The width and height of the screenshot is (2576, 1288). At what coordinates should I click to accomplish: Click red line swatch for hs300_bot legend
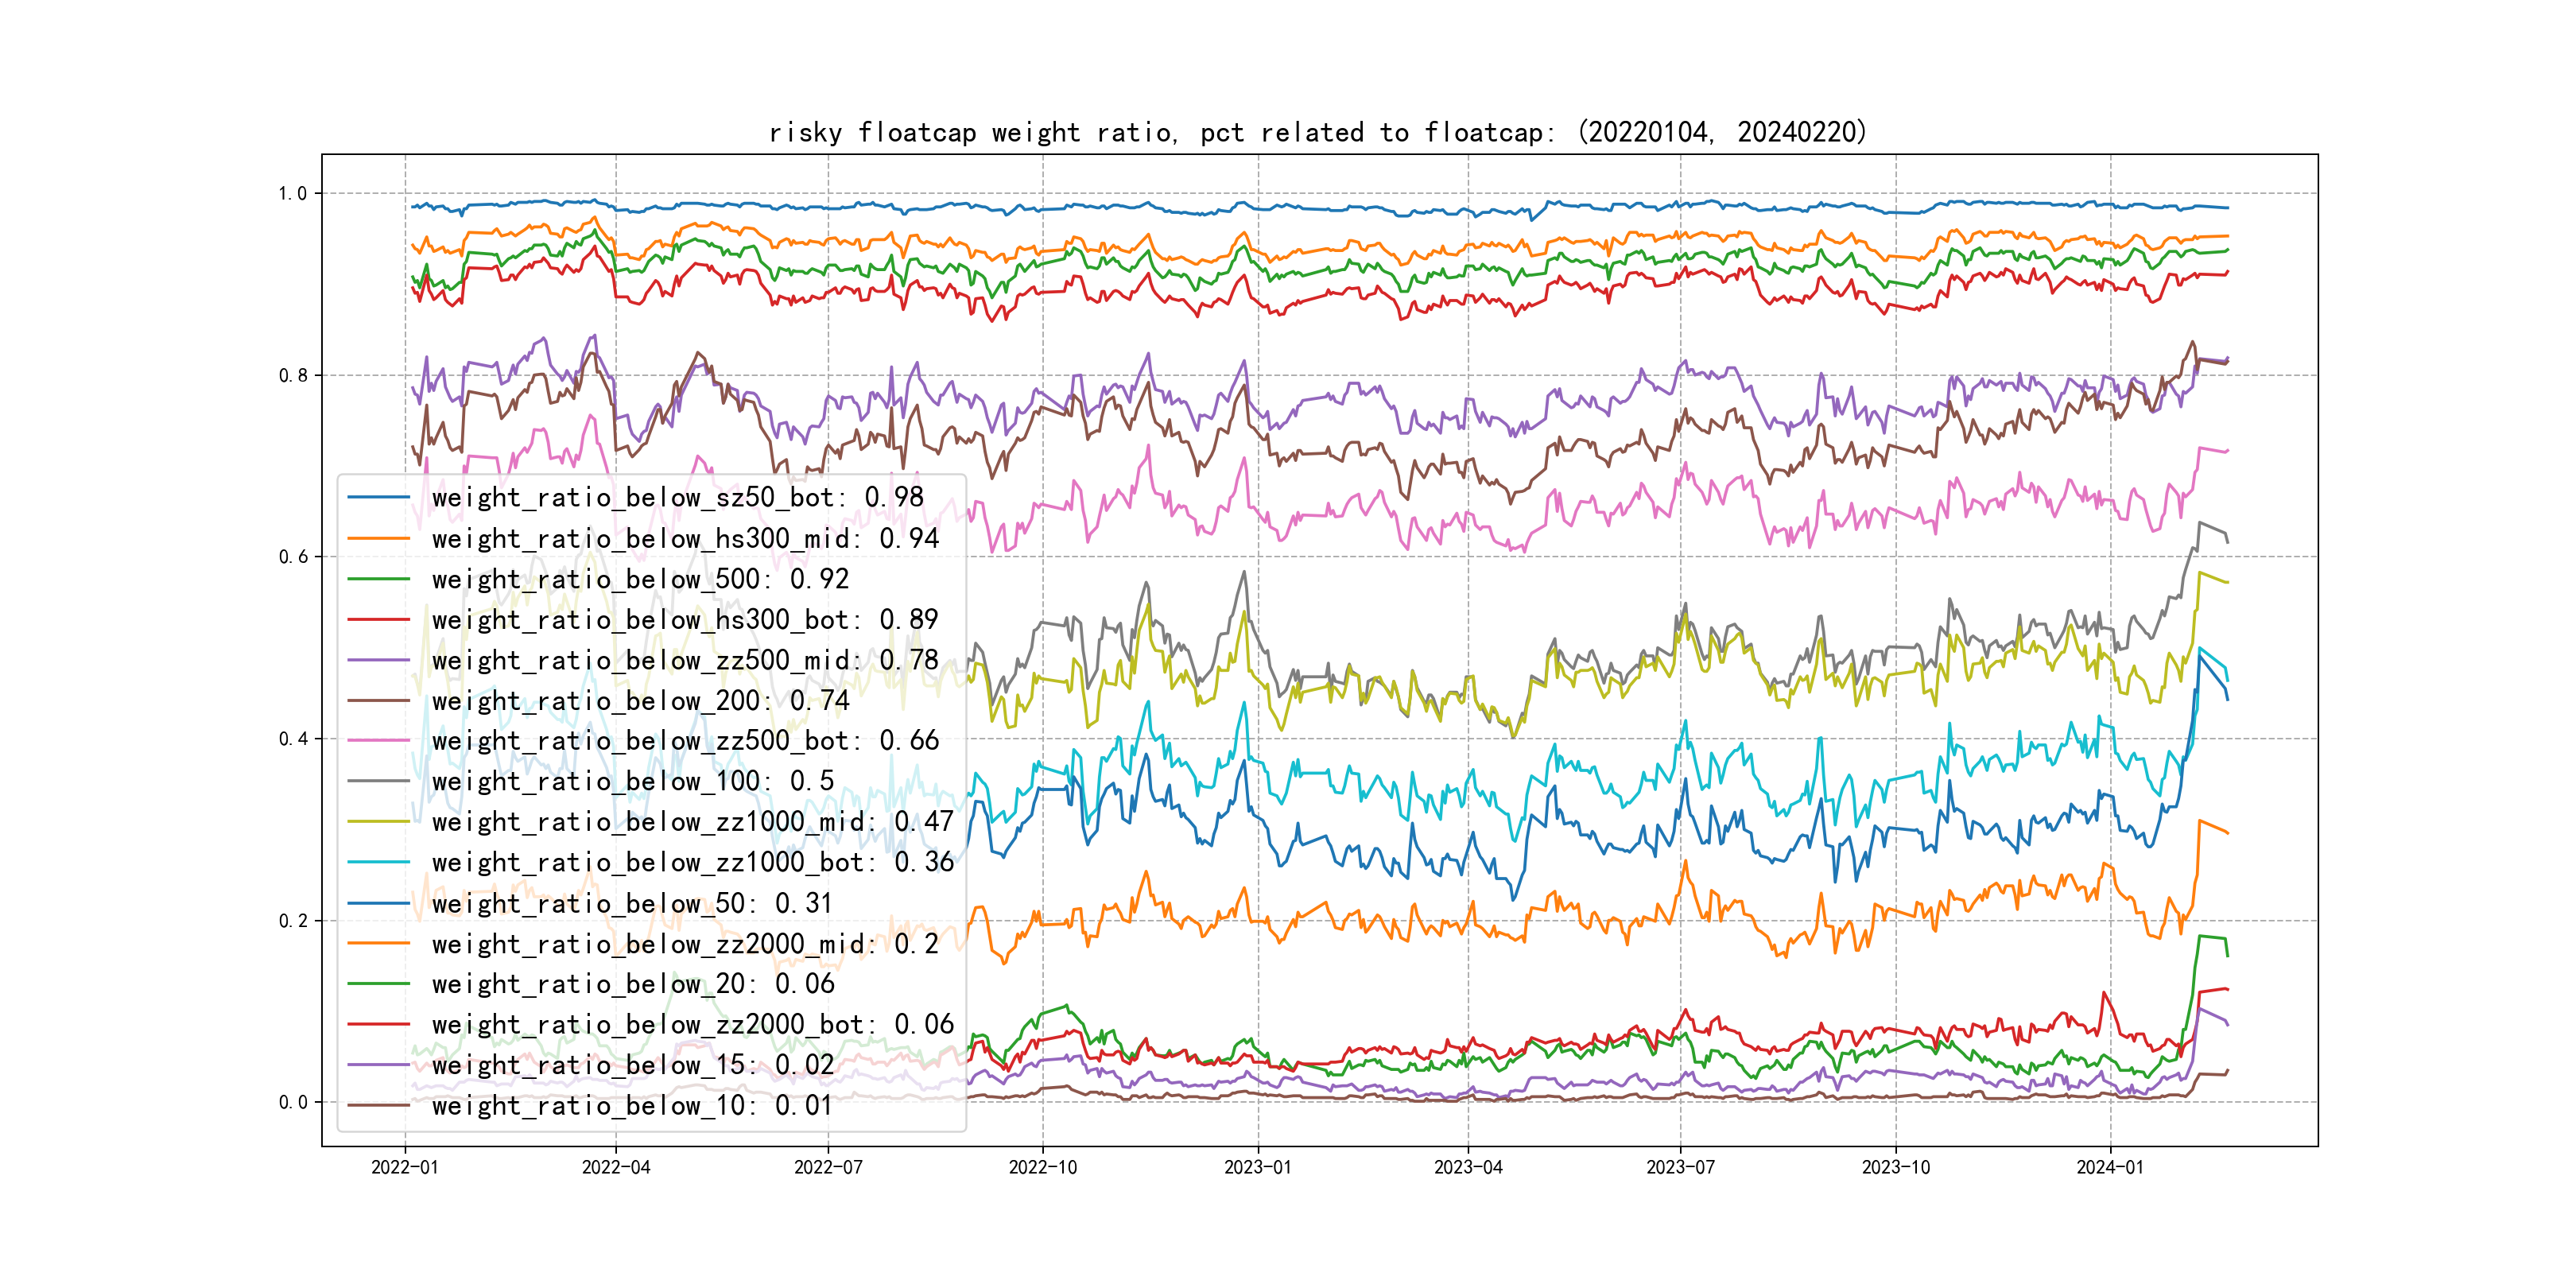point(378,620)
